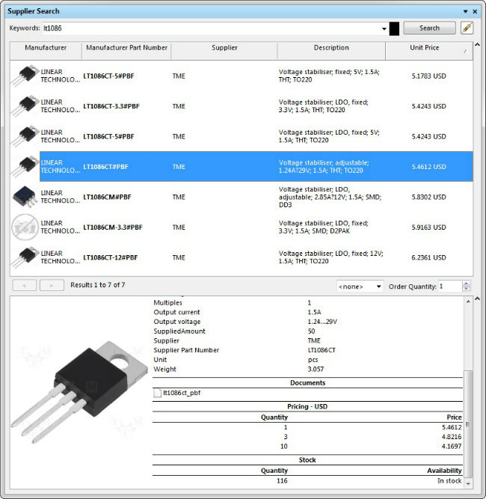
Task: Sort by Manufacturer column header
Action: tap(46, 50)
